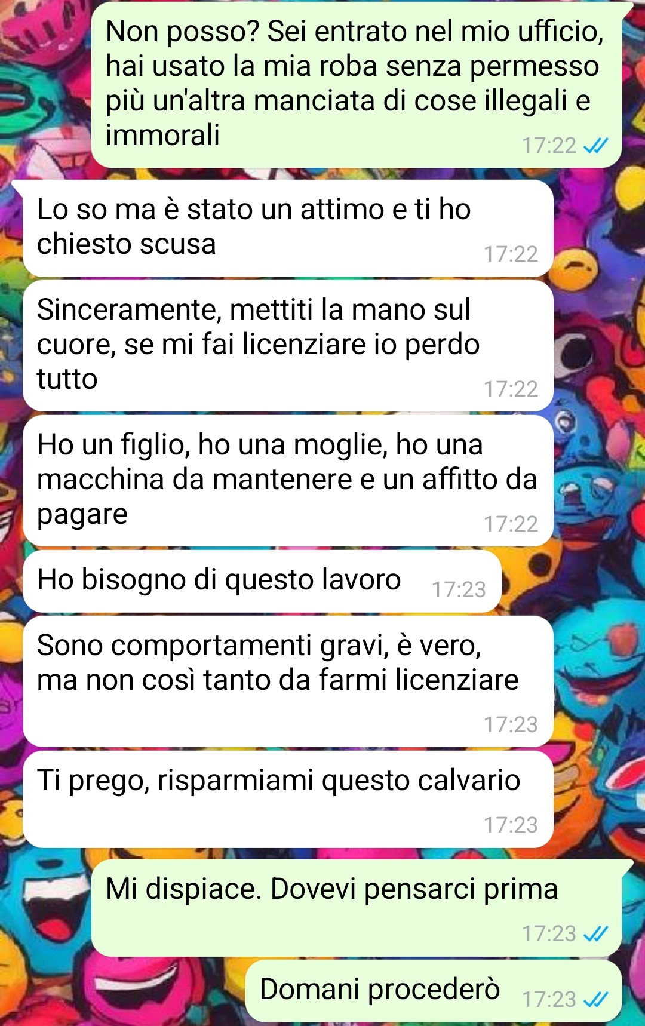This screenshot has height=1026, width=645.
Task: Tap the green 'Domani procederò' bubble
Action: 434,991
